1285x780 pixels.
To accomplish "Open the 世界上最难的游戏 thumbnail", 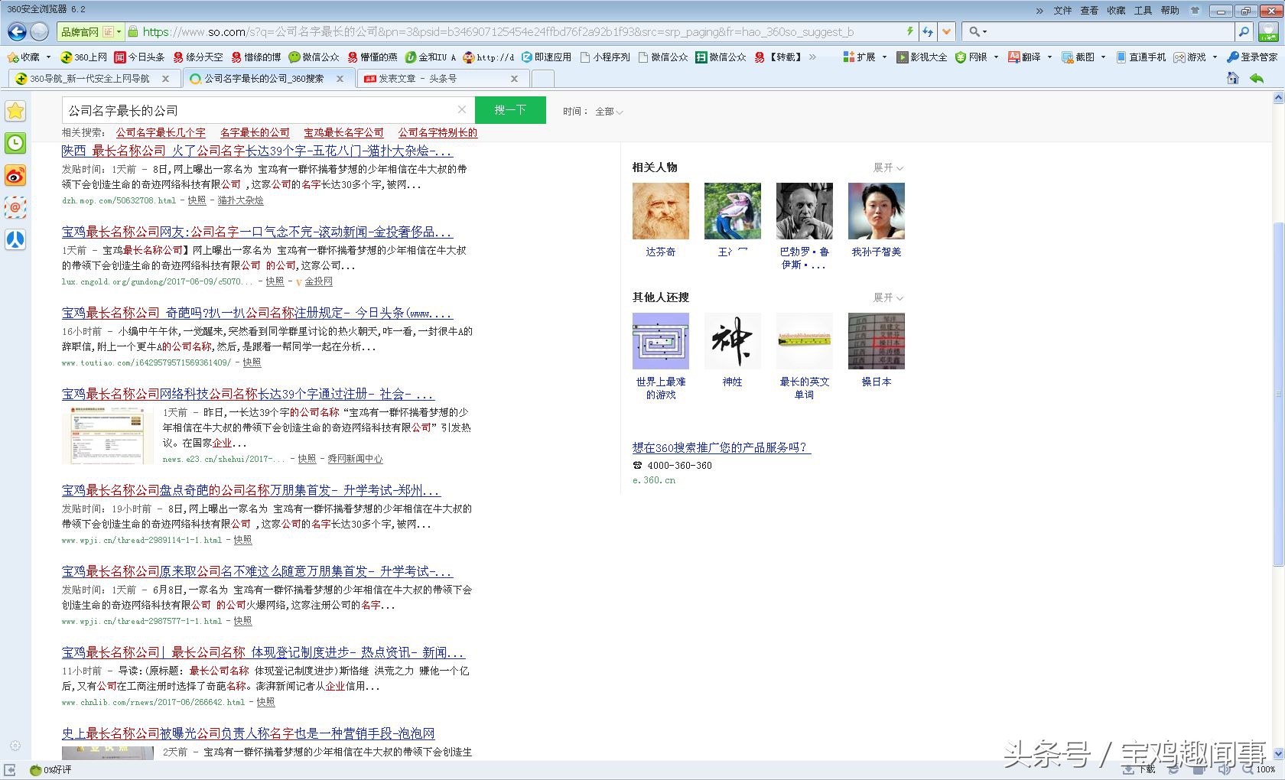I will 661,341.
